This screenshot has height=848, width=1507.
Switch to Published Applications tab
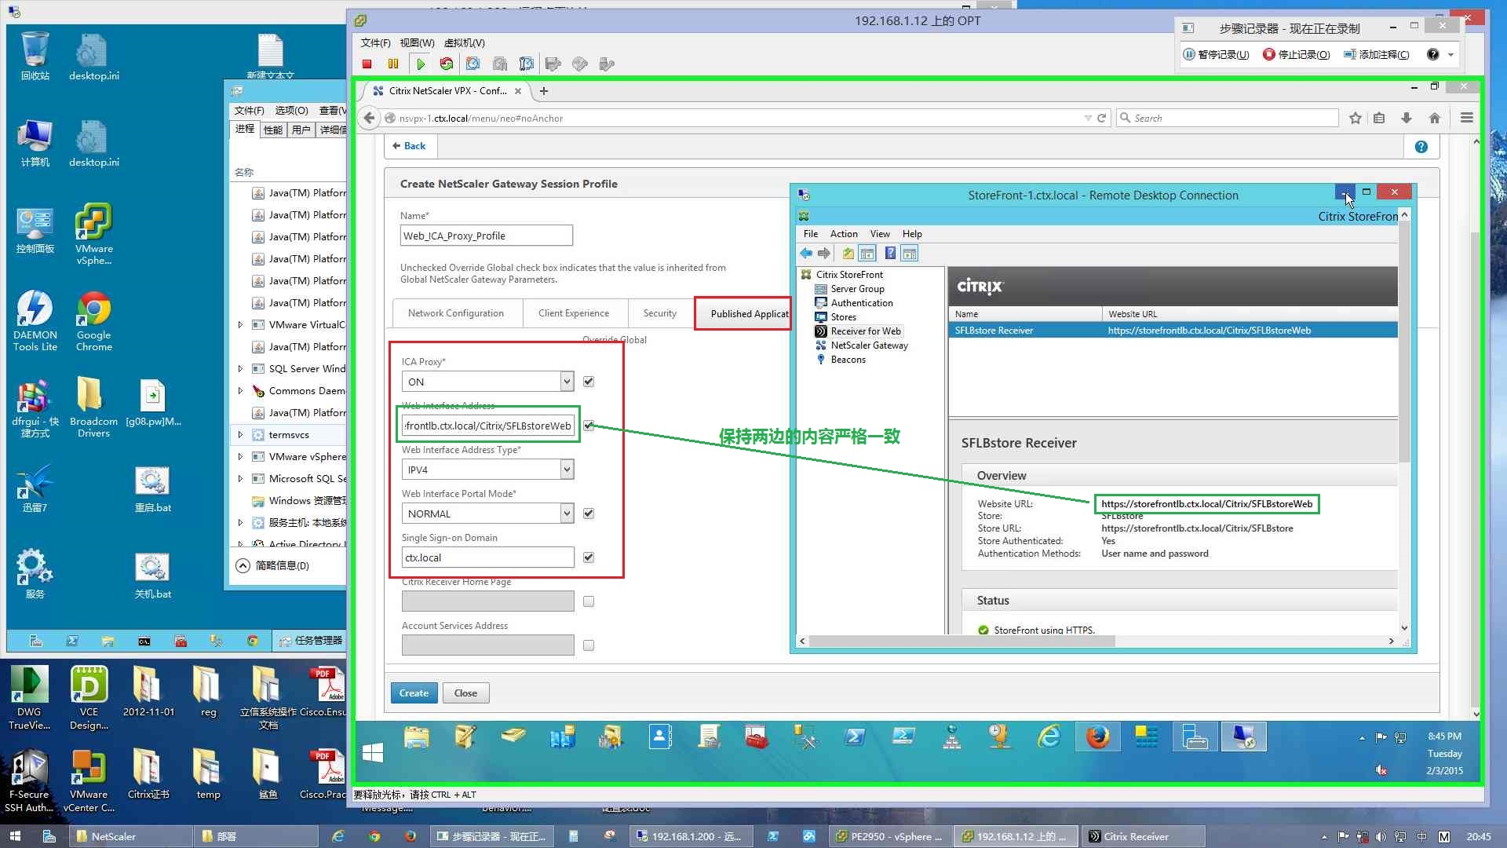coord(743,314)
